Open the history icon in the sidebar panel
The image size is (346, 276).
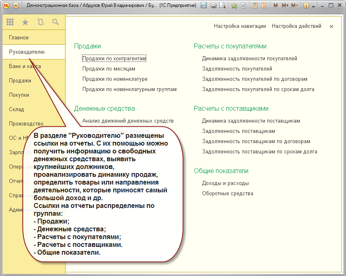pos(40,22)
